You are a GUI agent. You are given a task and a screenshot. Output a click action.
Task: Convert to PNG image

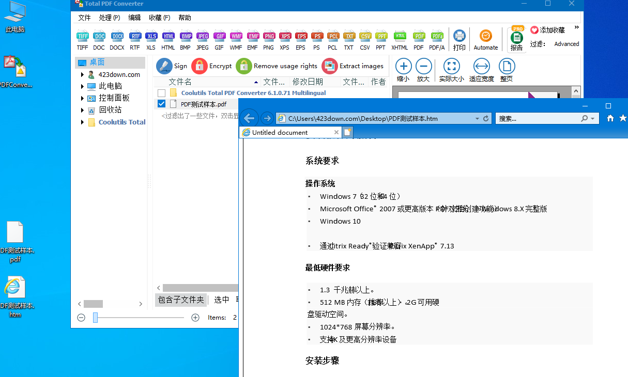[x=269, y=40]
